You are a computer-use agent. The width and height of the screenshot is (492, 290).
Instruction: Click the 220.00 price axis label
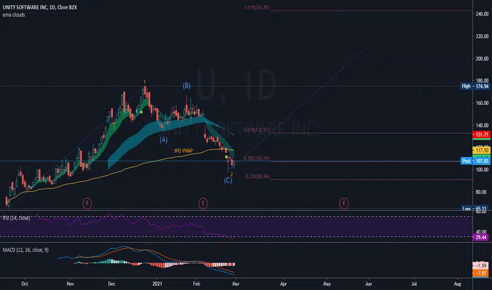tap(482, 36)
